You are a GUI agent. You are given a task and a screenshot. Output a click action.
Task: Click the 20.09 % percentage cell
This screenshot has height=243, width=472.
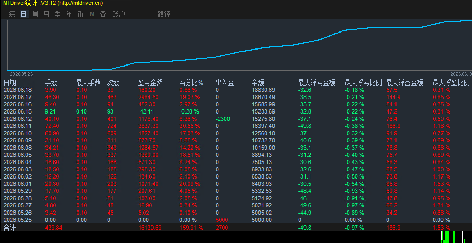coord(190,184)
